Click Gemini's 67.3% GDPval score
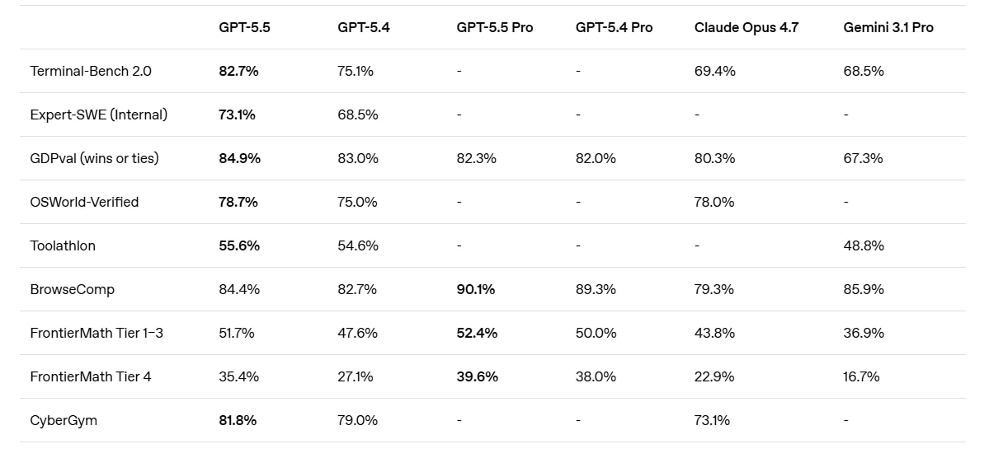Screen dimensions: 989x472 tap(863, 158)
